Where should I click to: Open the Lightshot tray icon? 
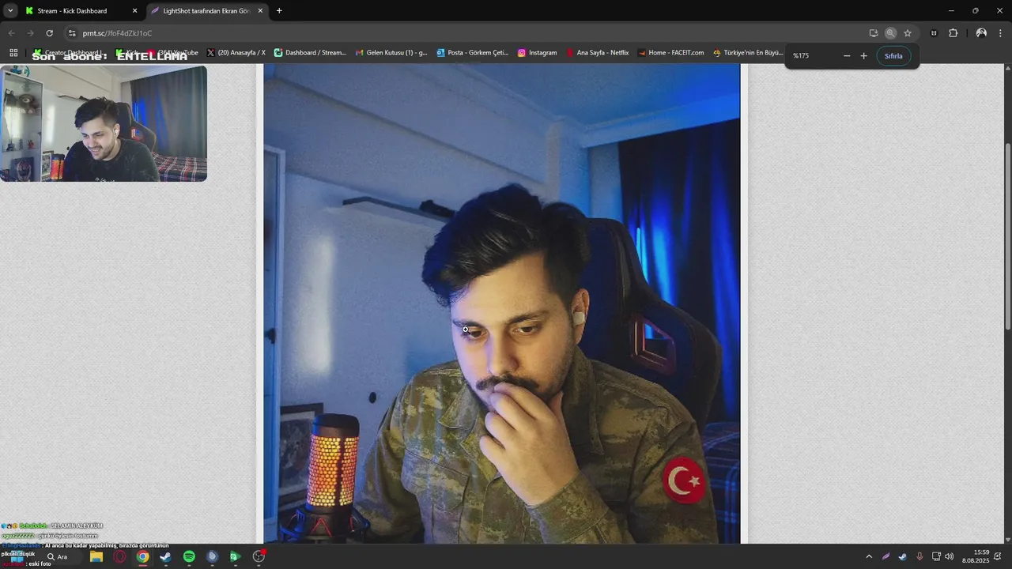[x=885, y=556]
